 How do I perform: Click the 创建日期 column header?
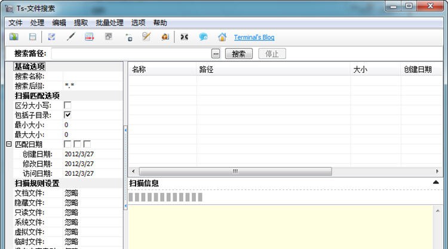[422, 70]
